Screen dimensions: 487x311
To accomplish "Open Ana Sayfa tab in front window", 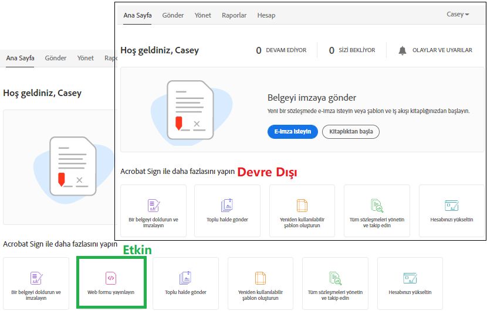I will point(137,15).
